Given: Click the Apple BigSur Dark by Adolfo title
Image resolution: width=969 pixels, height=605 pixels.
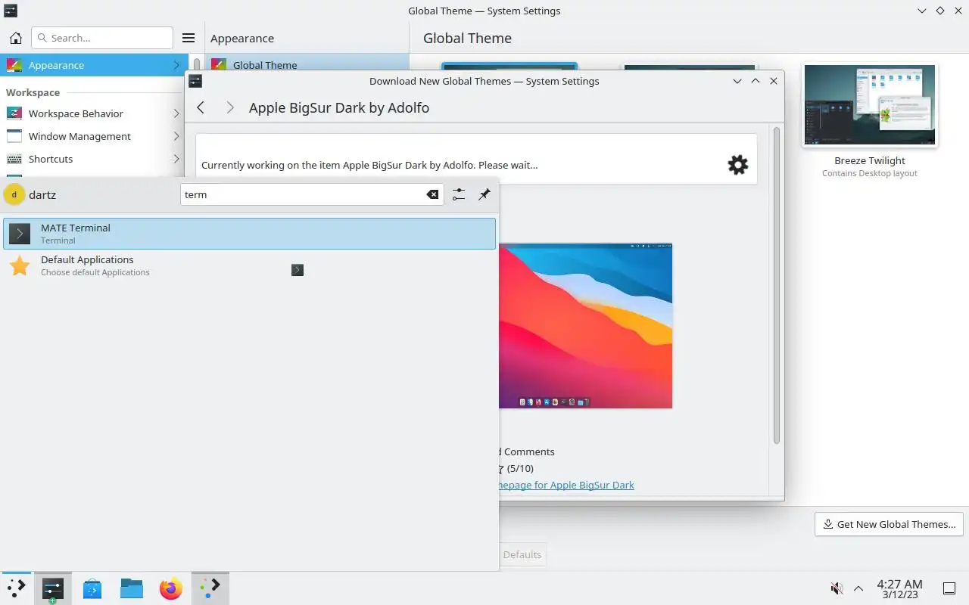Looking at the screenshot, I should tap(339, 107).
